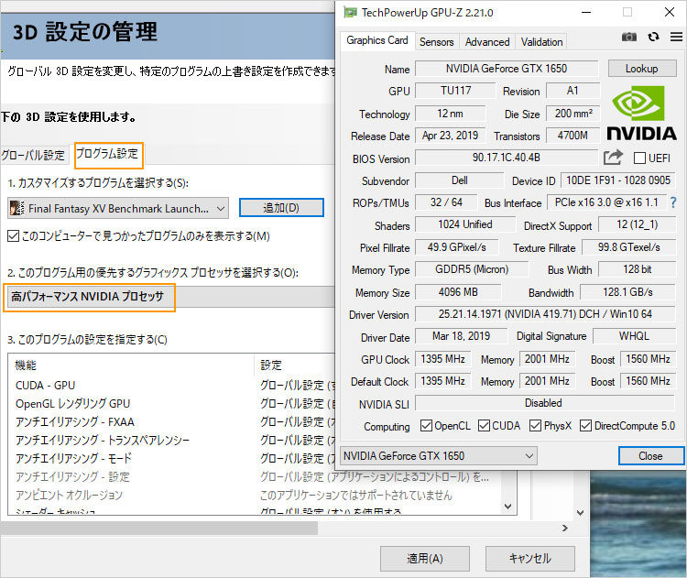Switch to the Sensors tab
The image size is (687, 578).
click(436, 42)
